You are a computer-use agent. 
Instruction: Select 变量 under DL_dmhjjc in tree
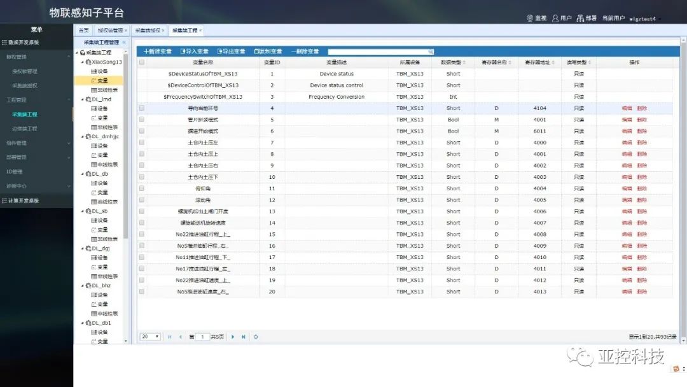tap(99, 155)
